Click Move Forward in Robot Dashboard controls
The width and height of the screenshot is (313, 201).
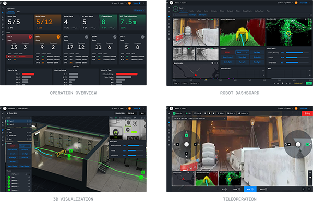coord(227,57)
